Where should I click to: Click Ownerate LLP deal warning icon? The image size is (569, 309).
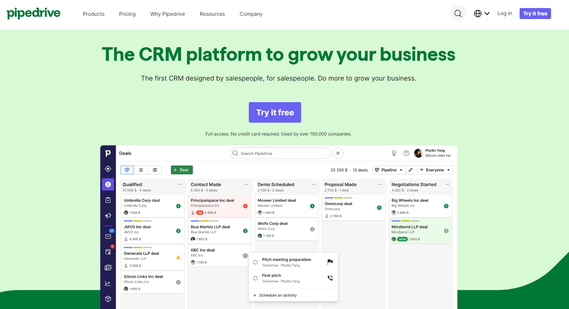178,257
